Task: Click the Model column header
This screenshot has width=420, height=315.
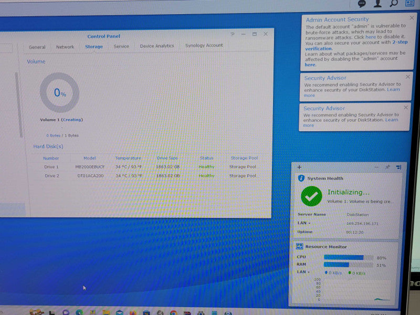Action: (89, 158)
